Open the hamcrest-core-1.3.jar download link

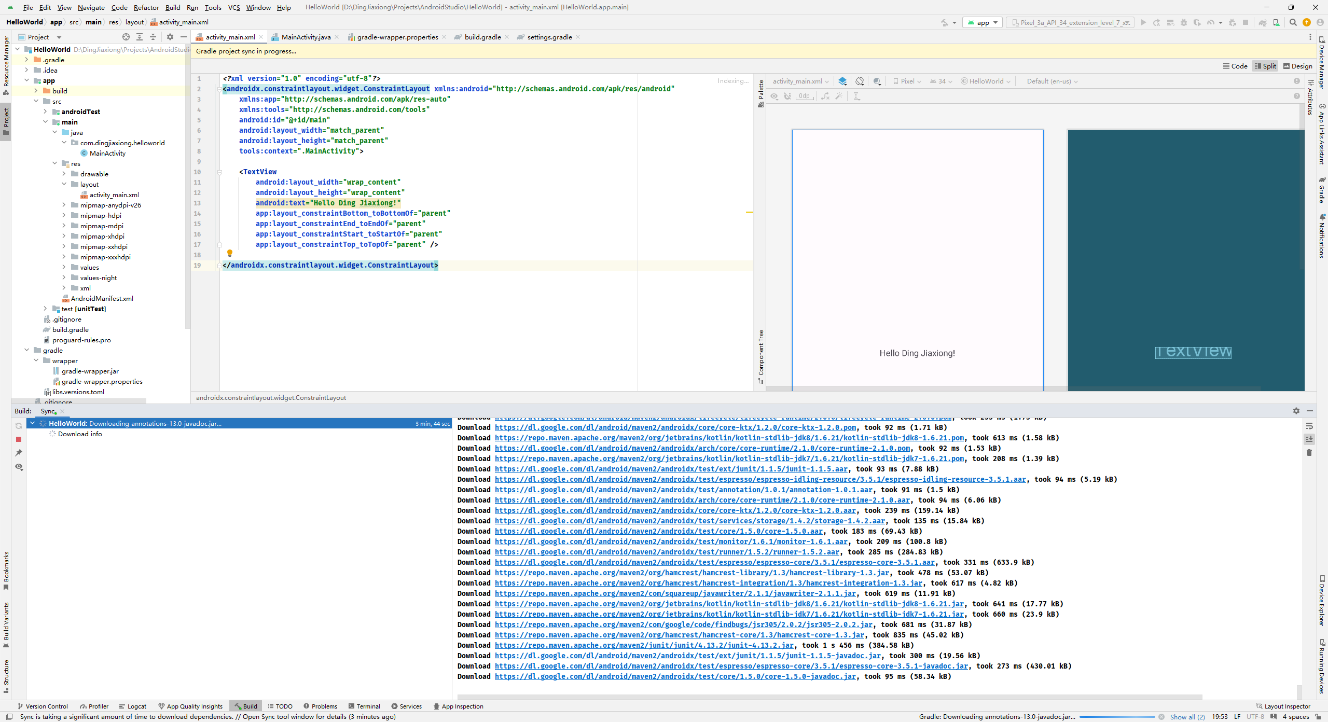[680, 635]
